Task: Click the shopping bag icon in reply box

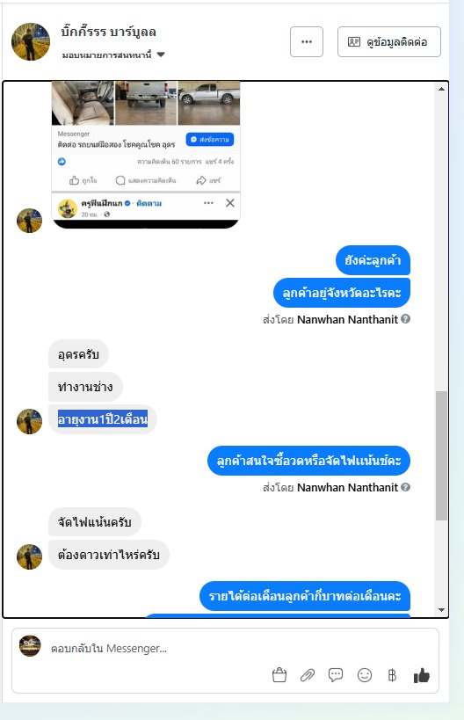Action: pyautogui.click(x=279, y=675)
